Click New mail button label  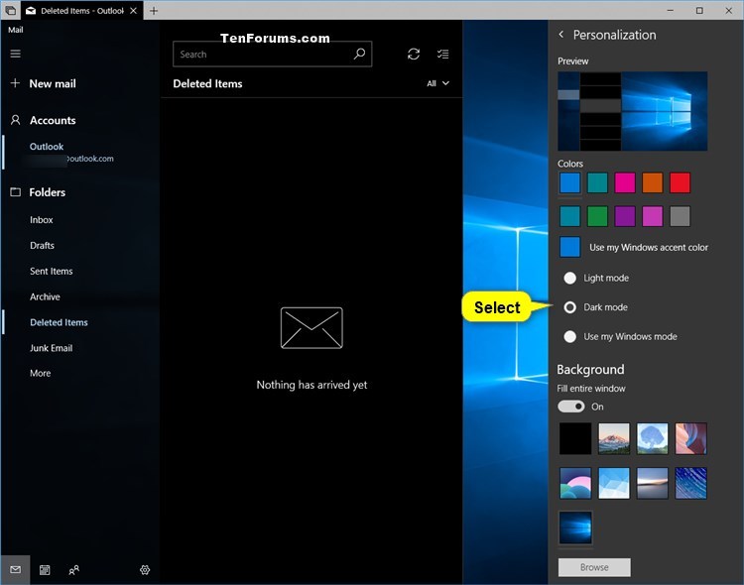pyautogui.click(x=53, y=83)
